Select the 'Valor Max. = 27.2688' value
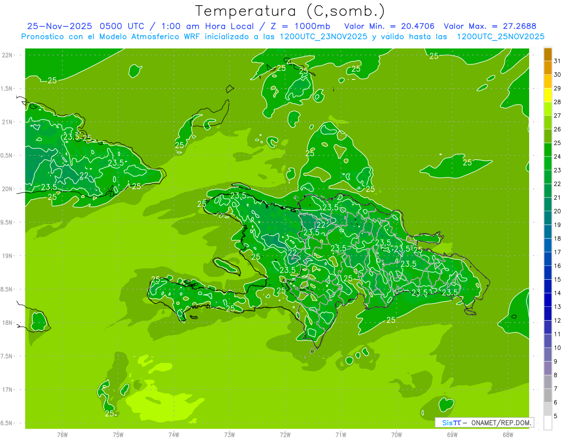This screenshot has height=441, width=570. click(490, 26)
